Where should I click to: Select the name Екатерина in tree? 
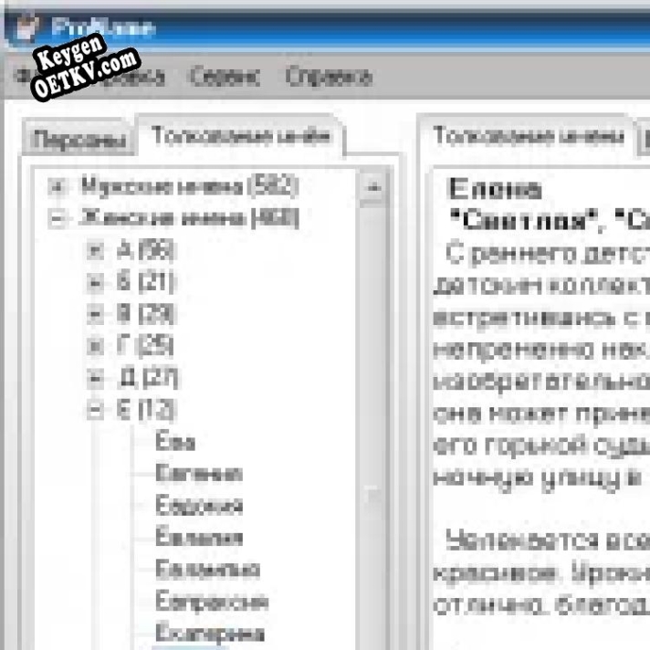click(x=210, y=633)
